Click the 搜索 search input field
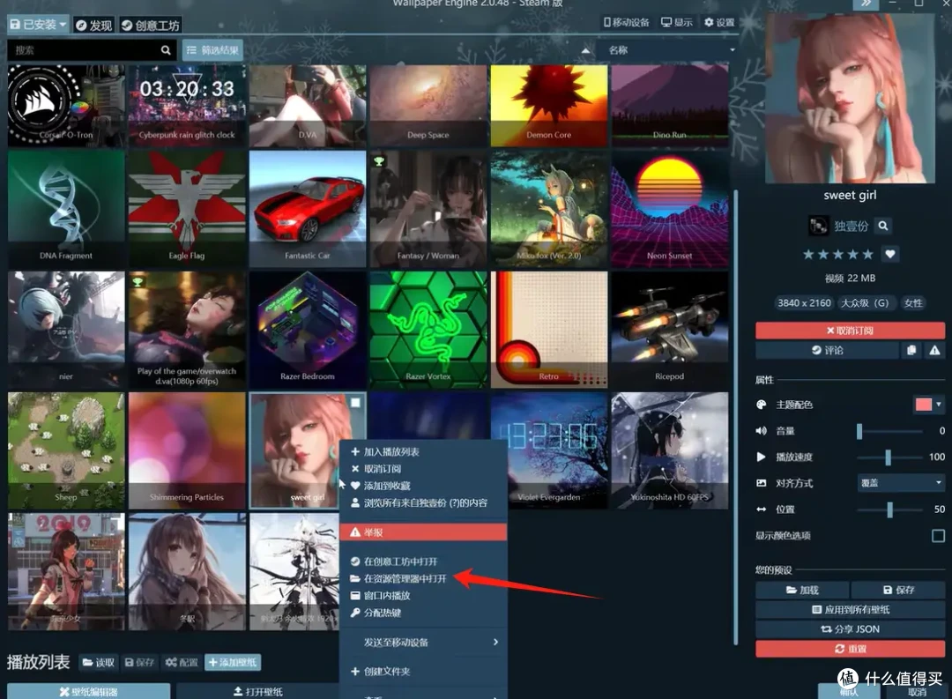This screenshot has height=699, width=952. 83,50
